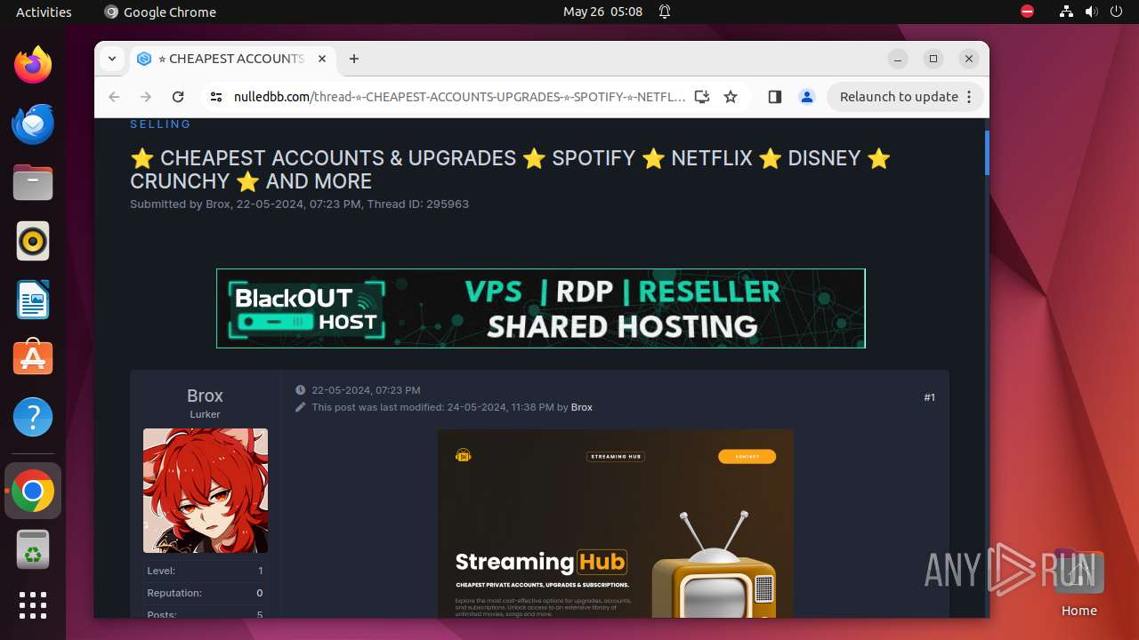This screenshot has height=640, width=1139.
Task: Open Rhythmbox music player in the dock
Action: tap(33, 241)
